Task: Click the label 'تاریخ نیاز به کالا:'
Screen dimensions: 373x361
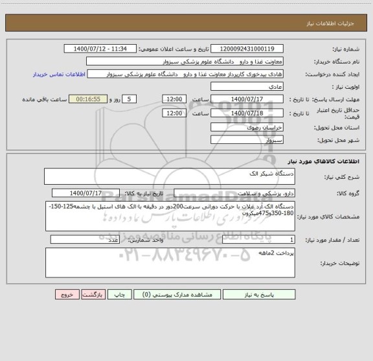Action: pos(144,194)
